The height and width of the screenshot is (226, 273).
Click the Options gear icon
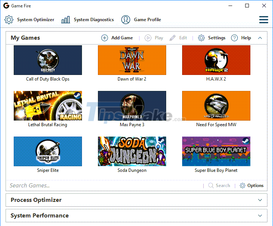coord(242,186)
